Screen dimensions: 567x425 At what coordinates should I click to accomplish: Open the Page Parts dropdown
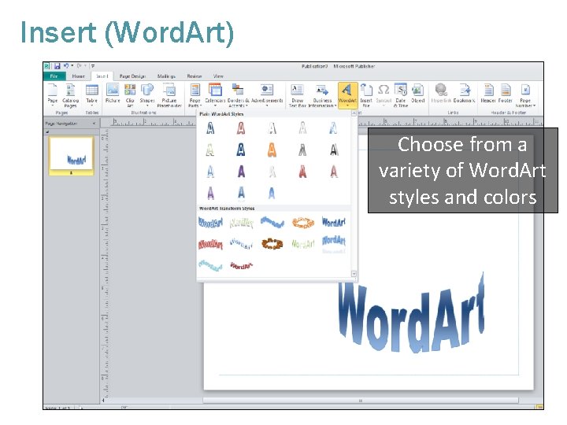pyautogui.click(x=195, y=95)
